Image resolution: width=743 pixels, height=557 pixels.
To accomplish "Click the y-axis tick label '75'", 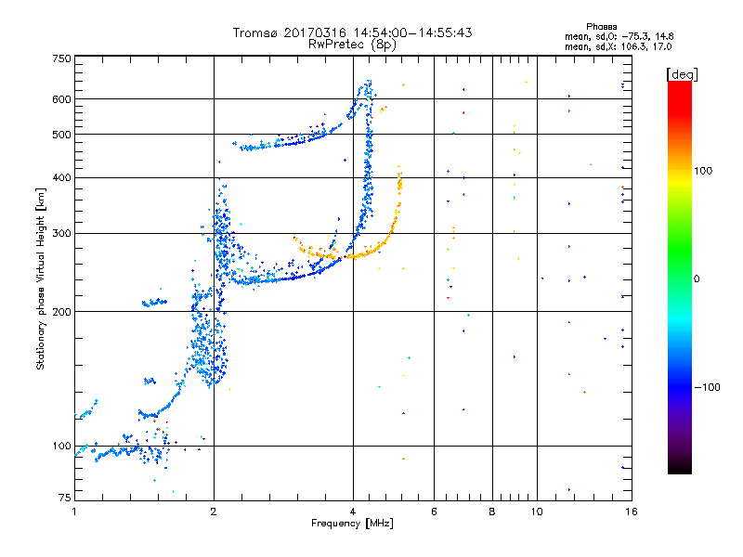I will 65,498.
